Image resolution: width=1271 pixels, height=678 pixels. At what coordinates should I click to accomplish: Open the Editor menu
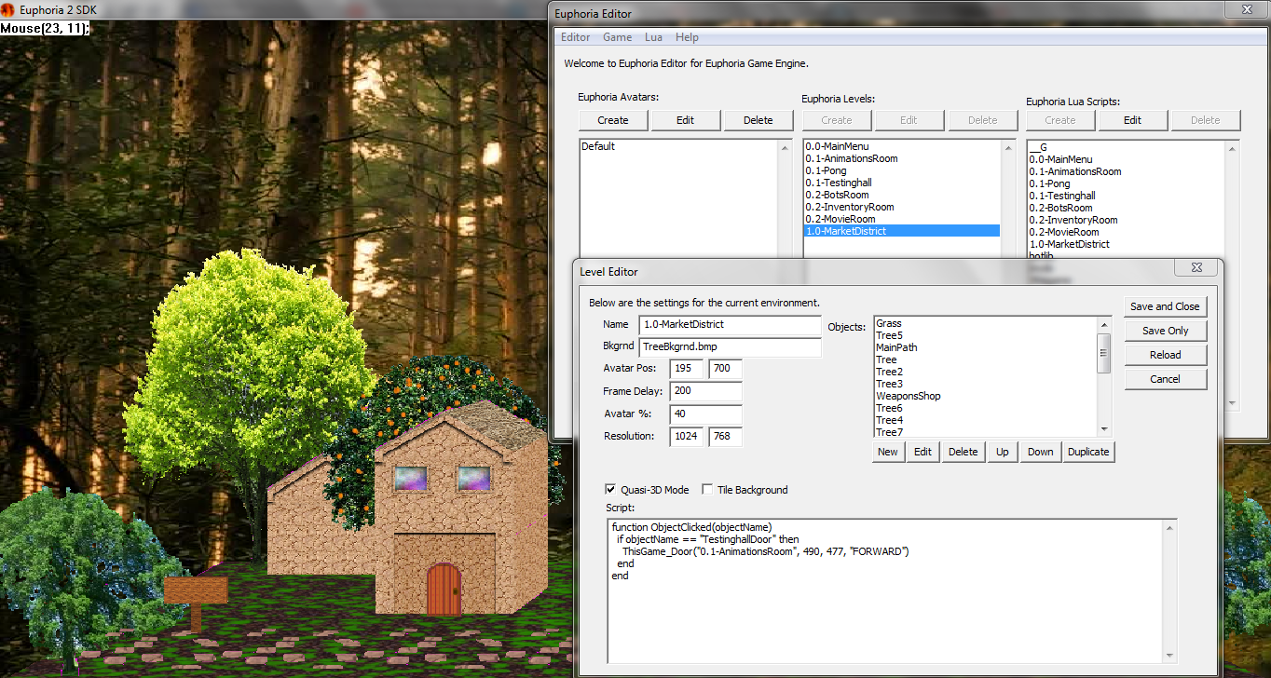point(575,37)
